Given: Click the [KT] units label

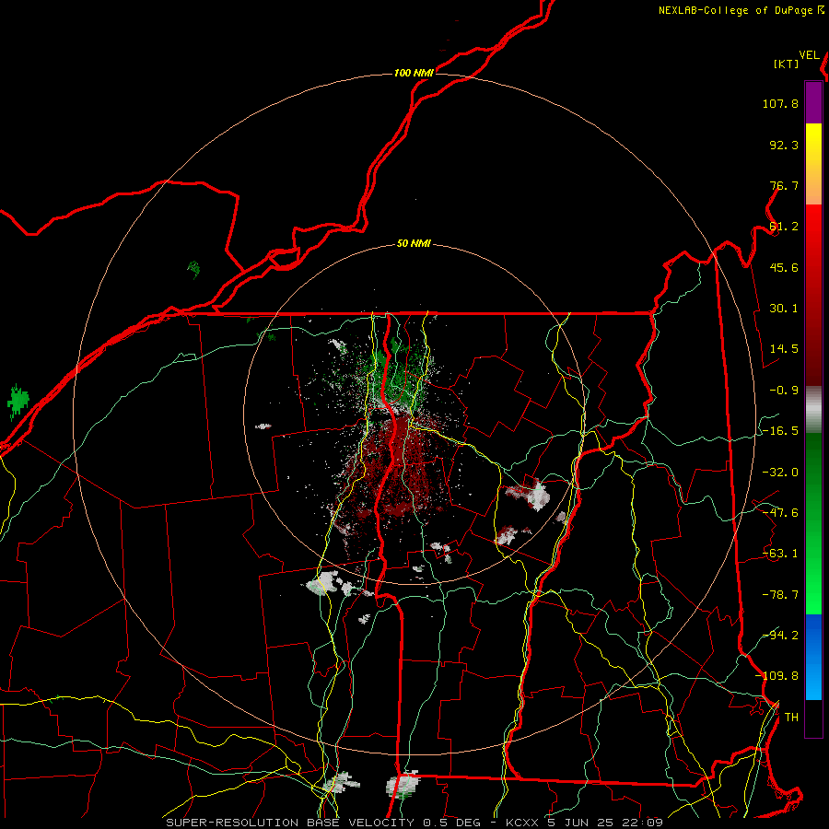Looking at the screenshot, I should pos(787,64).
